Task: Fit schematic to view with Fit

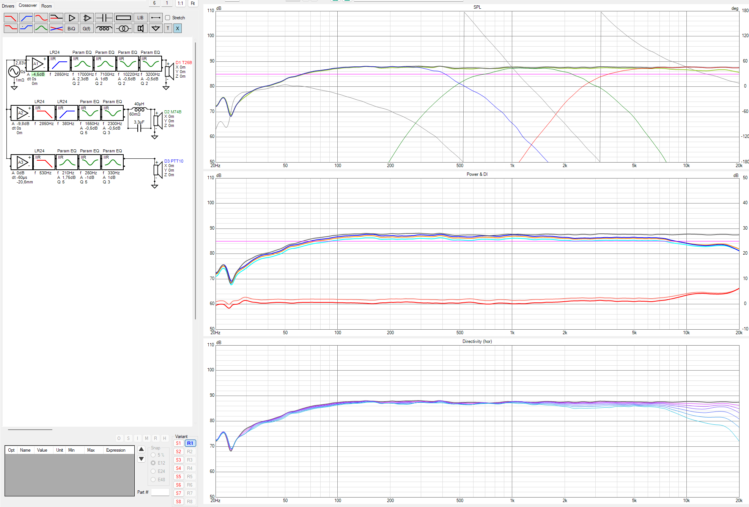Action: click(x=193, y=3)
